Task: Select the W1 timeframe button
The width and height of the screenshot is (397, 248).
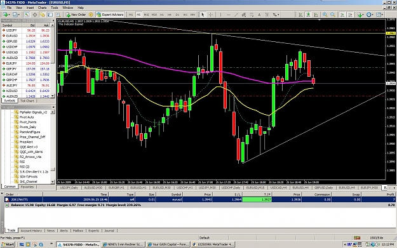Action: [185, 15]
